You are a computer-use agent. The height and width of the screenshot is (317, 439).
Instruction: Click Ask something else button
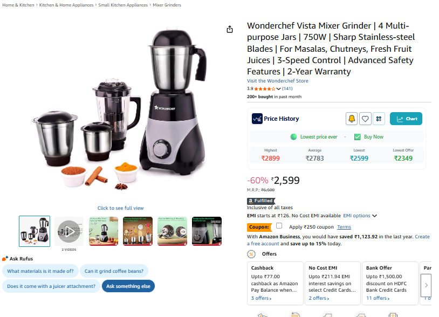pos(128,286)
